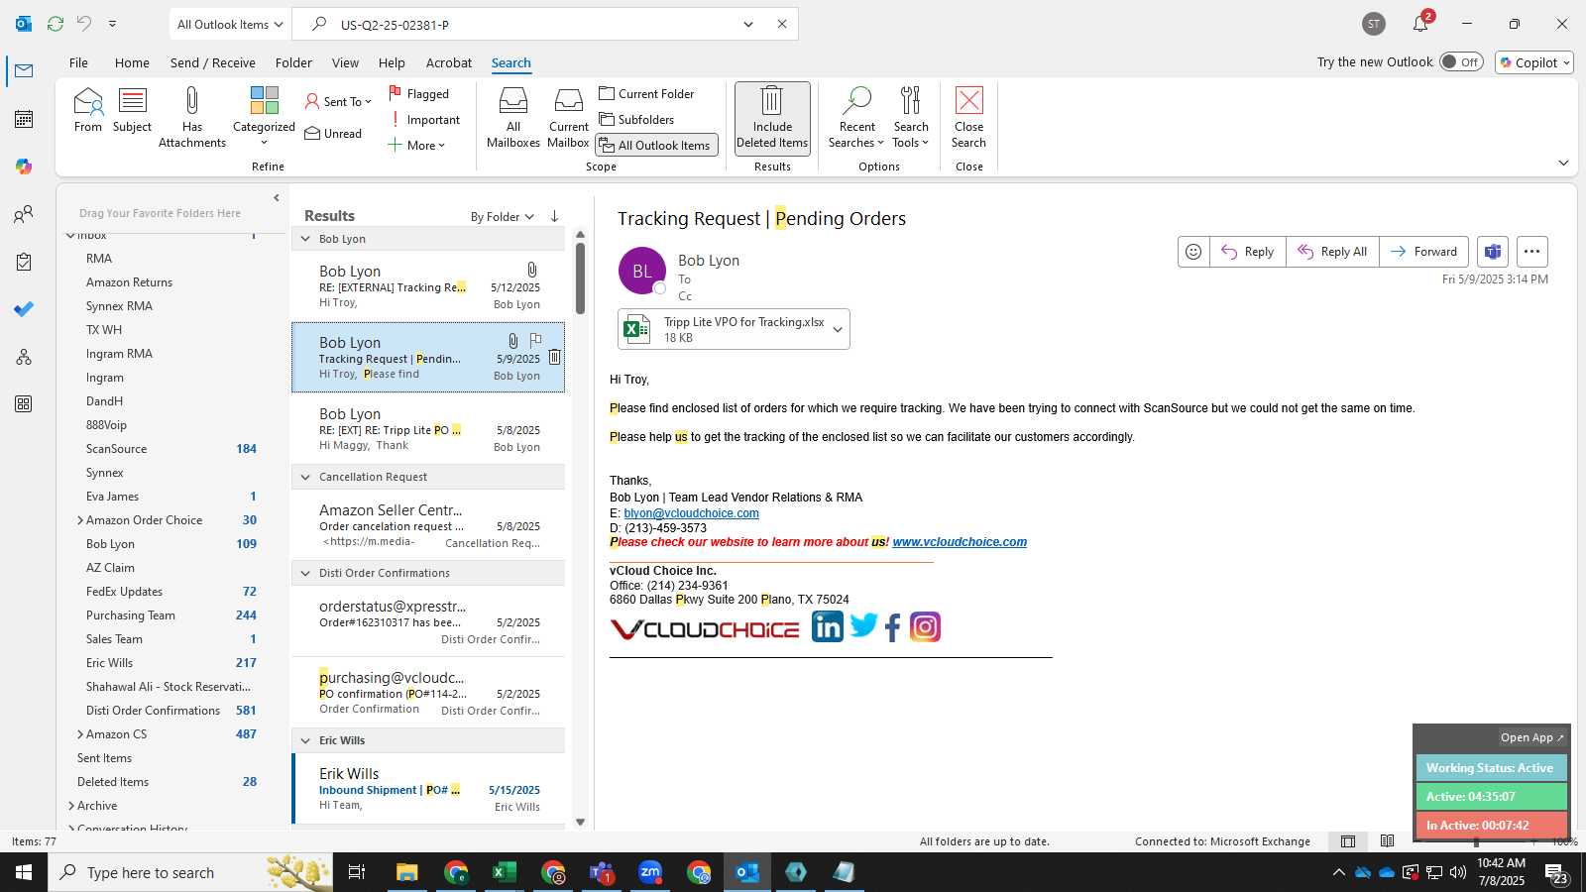This screenshot has height=892, width=1586.
Task: Filter search results by From
Action: (88, 110)
